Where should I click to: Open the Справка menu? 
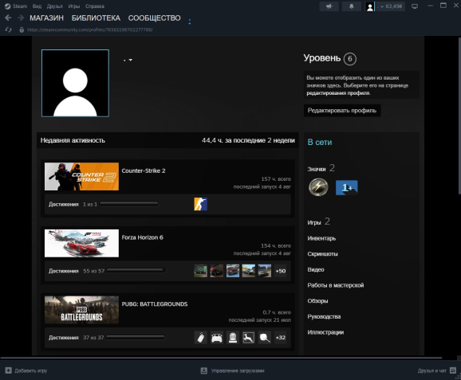(x=95, y=6)
